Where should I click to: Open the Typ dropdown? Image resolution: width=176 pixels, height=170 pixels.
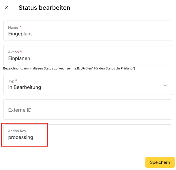pos(87,85)
